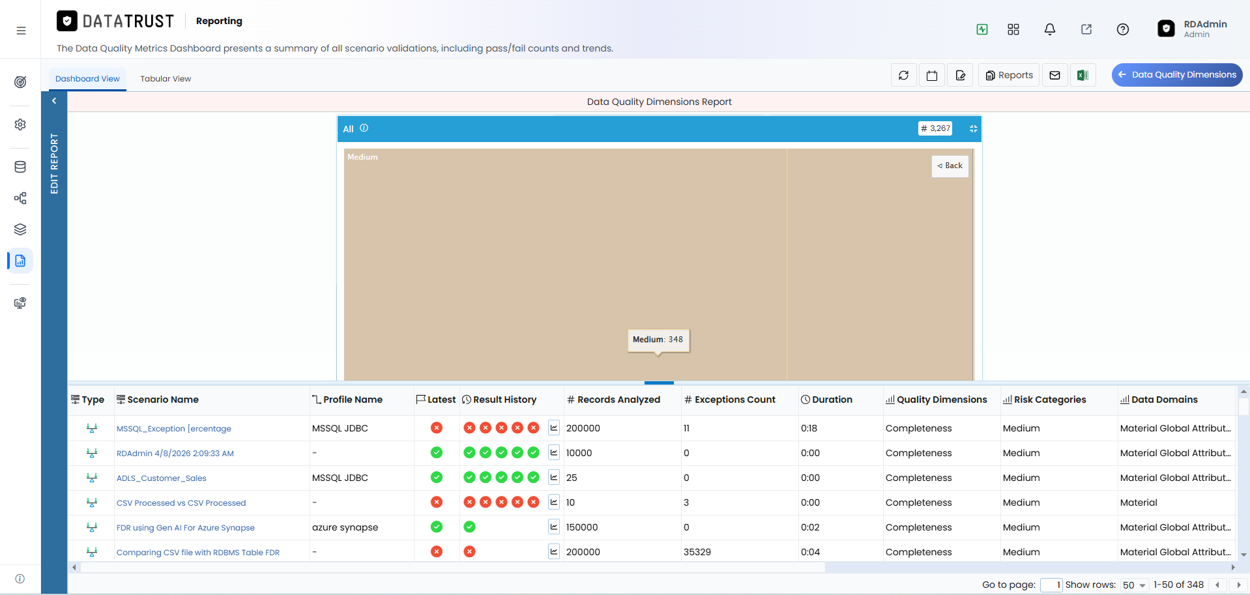The height and width of the screenshot is (595, 1250).
Task: Open trend chart icon for MSSQL_Exception row
Action: click(x=554, y=428)
